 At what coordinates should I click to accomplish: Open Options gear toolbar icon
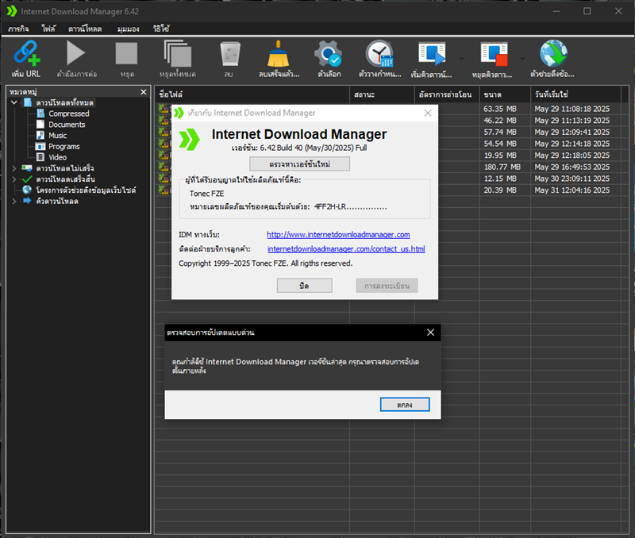point(329,53)
